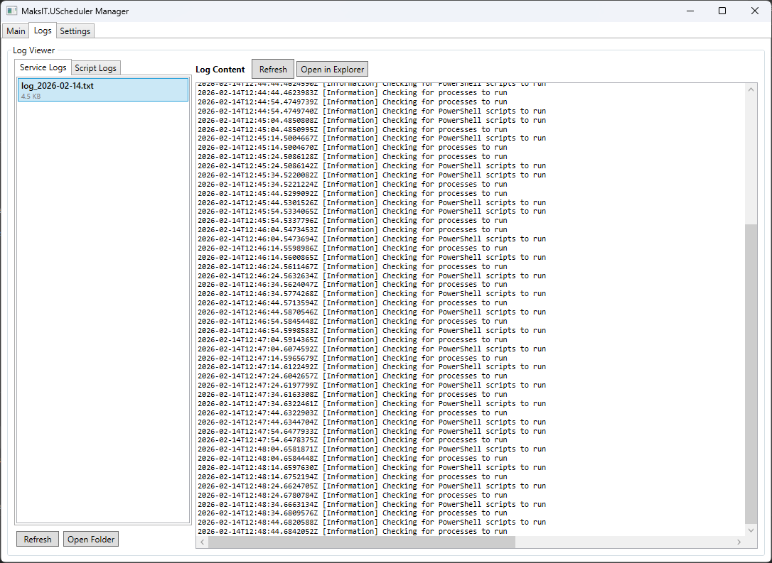Click the MaksIT.UScheduler app icon in title bar

pos(11,11)
